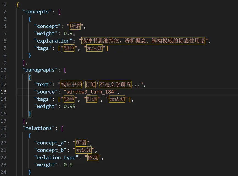This screenshot has width=238, height=176.
Task: Click the "tags" key on line 7
Action: (x=43, y=48)
